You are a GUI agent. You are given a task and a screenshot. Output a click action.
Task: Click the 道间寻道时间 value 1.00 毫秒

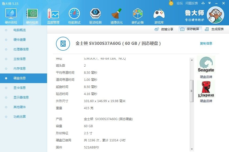pos(91,80)
